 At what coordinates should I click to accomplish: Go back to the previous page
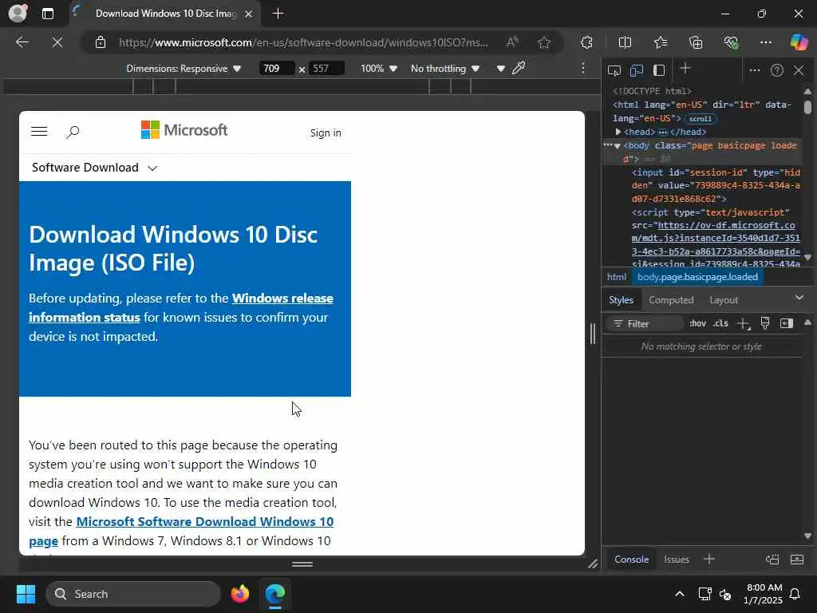(22, 42)
